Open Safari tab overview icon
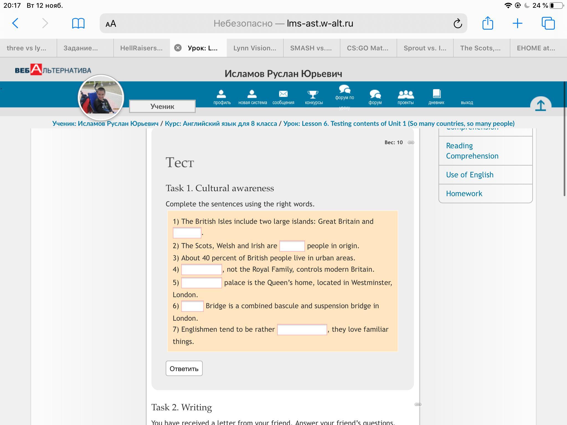 (x=548, y=23)
